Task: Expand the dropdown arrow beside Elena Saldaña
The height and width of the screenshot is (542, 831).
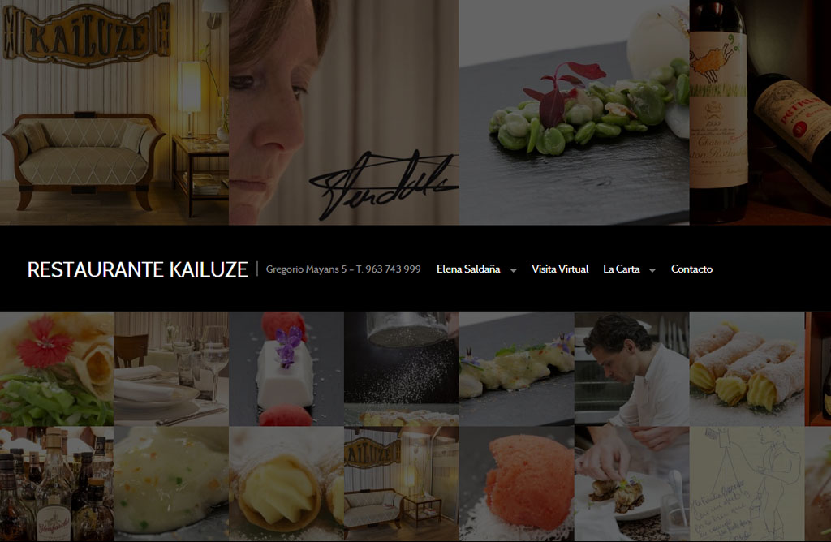Action: tap(513, 270)
